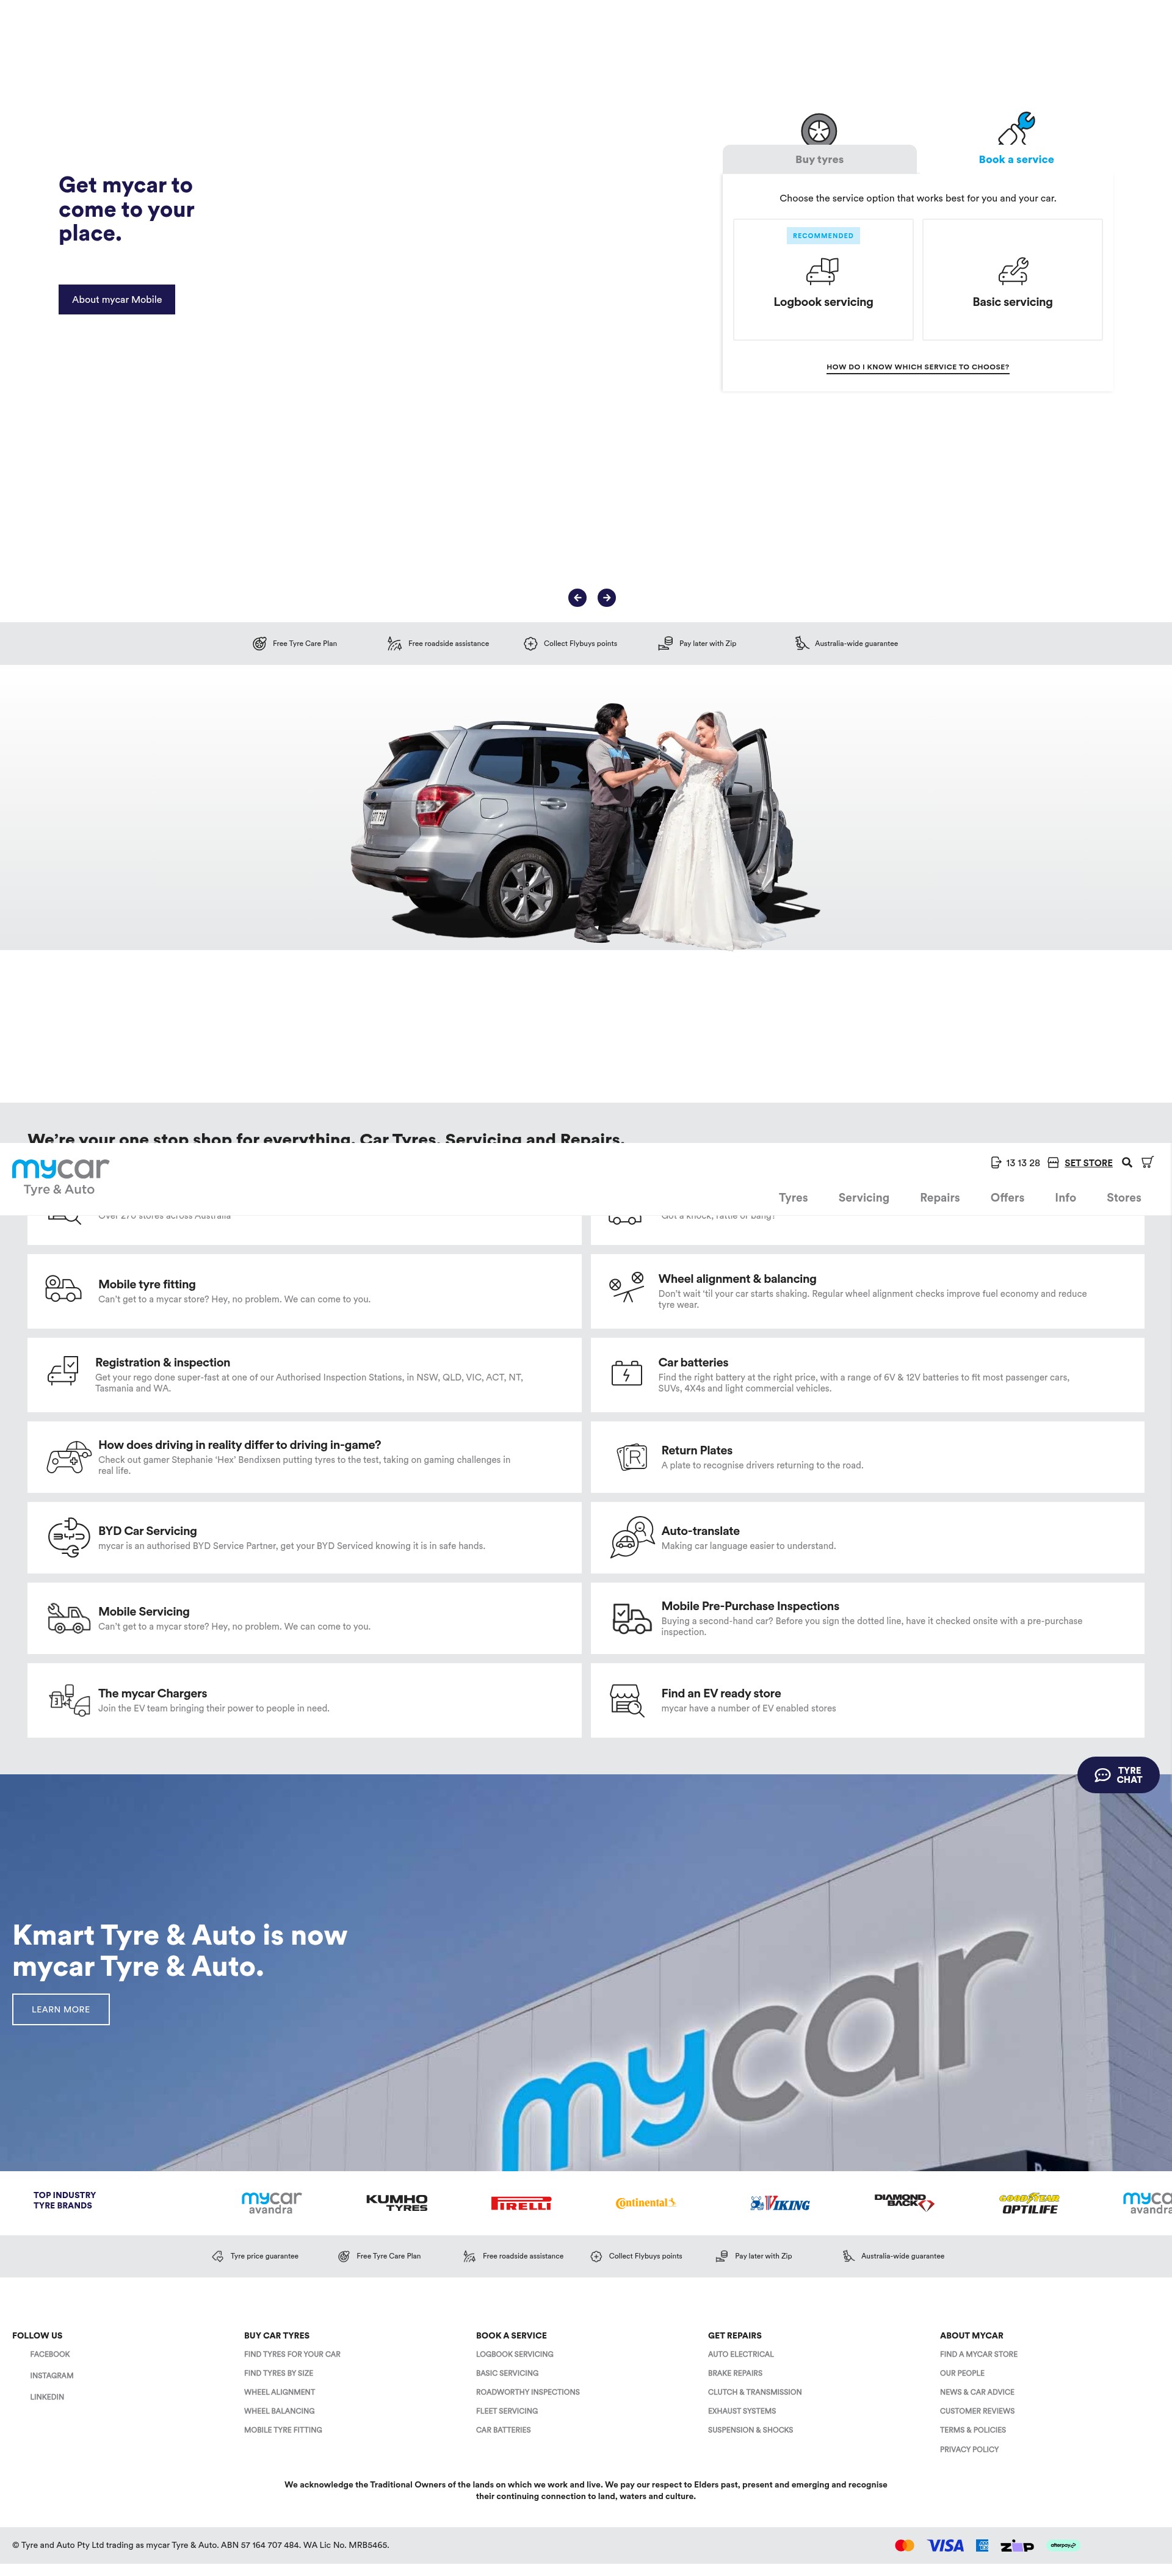Open the shopping cart icon

pos(1147,1162)
